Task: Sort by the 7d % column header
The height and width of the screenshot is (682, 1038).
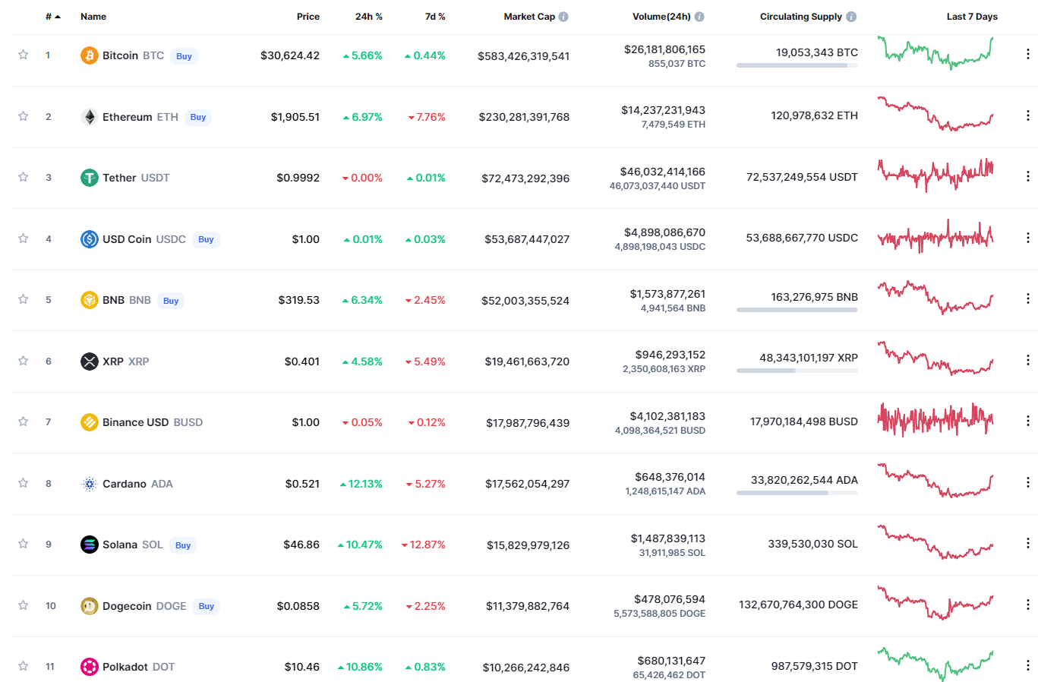Action: coord(435,17)
